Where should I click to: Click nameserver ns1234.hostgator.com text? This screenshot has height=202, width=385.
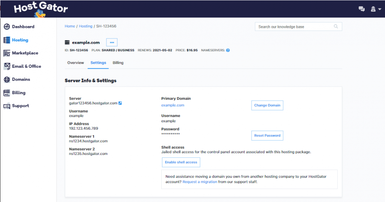(88, 141)
